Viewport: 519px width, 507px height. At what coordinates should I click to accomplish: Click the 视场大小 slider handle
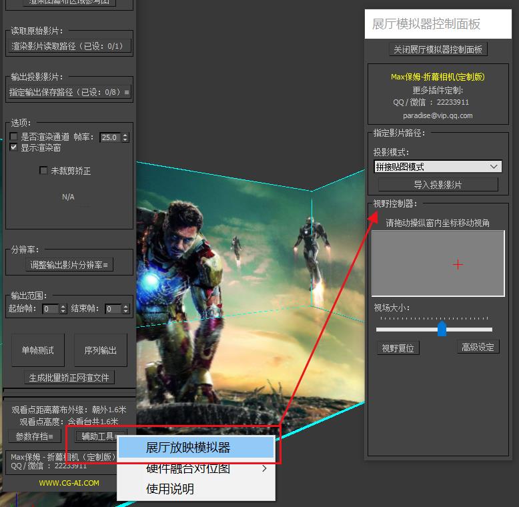coord(442,329)
